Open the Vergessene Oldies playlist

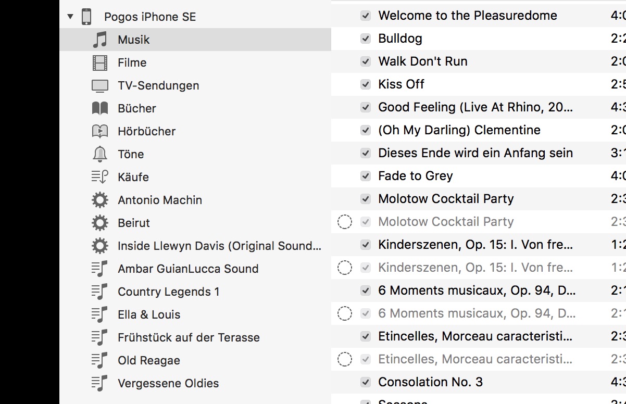[168, 383]
